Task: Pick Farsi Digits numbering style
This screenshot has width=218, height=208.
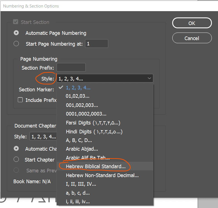Action: [x=93, y=123]
